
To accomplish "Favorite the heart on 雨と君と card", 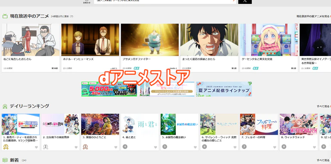I will (x=155, y=147).
